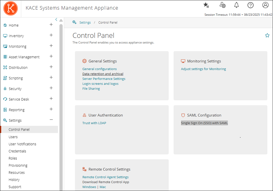Click the globe region icon
Viewport: 273px width, 191px height.
tap(222, 5)
